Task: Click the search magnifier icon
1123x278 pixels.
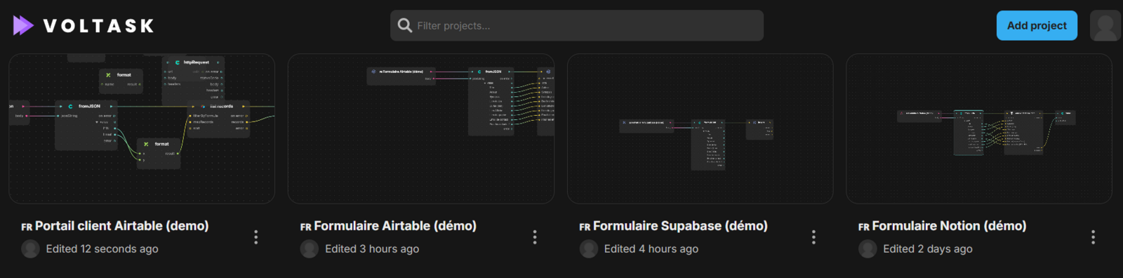Action: click(405, 25)
